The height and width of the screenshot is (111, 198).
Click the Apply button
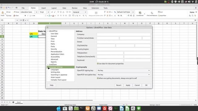point(128,85)
